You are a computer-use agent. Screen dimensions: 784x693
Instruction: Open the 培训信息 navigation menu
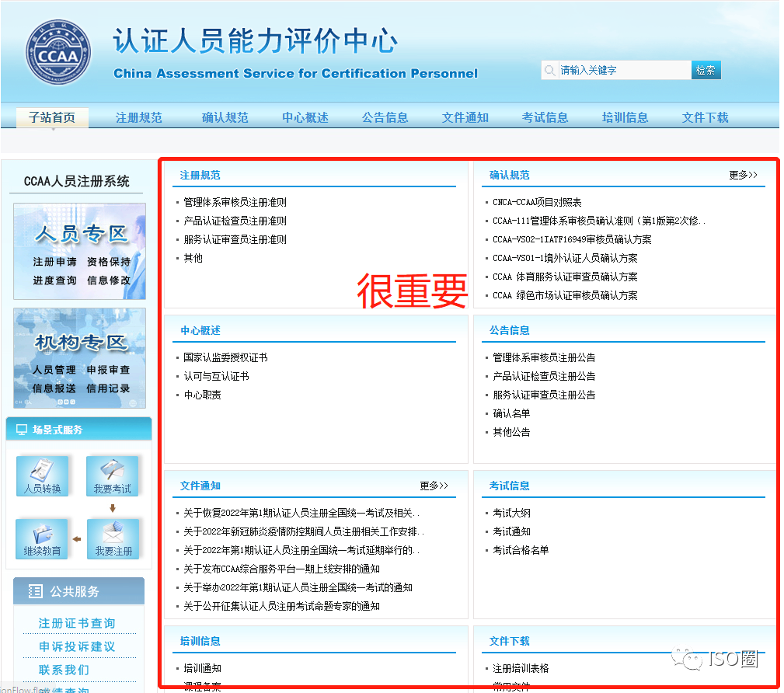[625, 118]
